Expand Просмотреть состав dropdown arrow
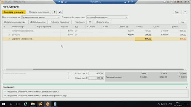The width and height of the screenshot is (191, 107). tap(58, 17)
